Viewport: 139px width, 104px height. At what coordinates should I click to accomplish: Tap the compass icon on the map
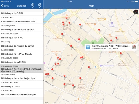coord(136,12)
